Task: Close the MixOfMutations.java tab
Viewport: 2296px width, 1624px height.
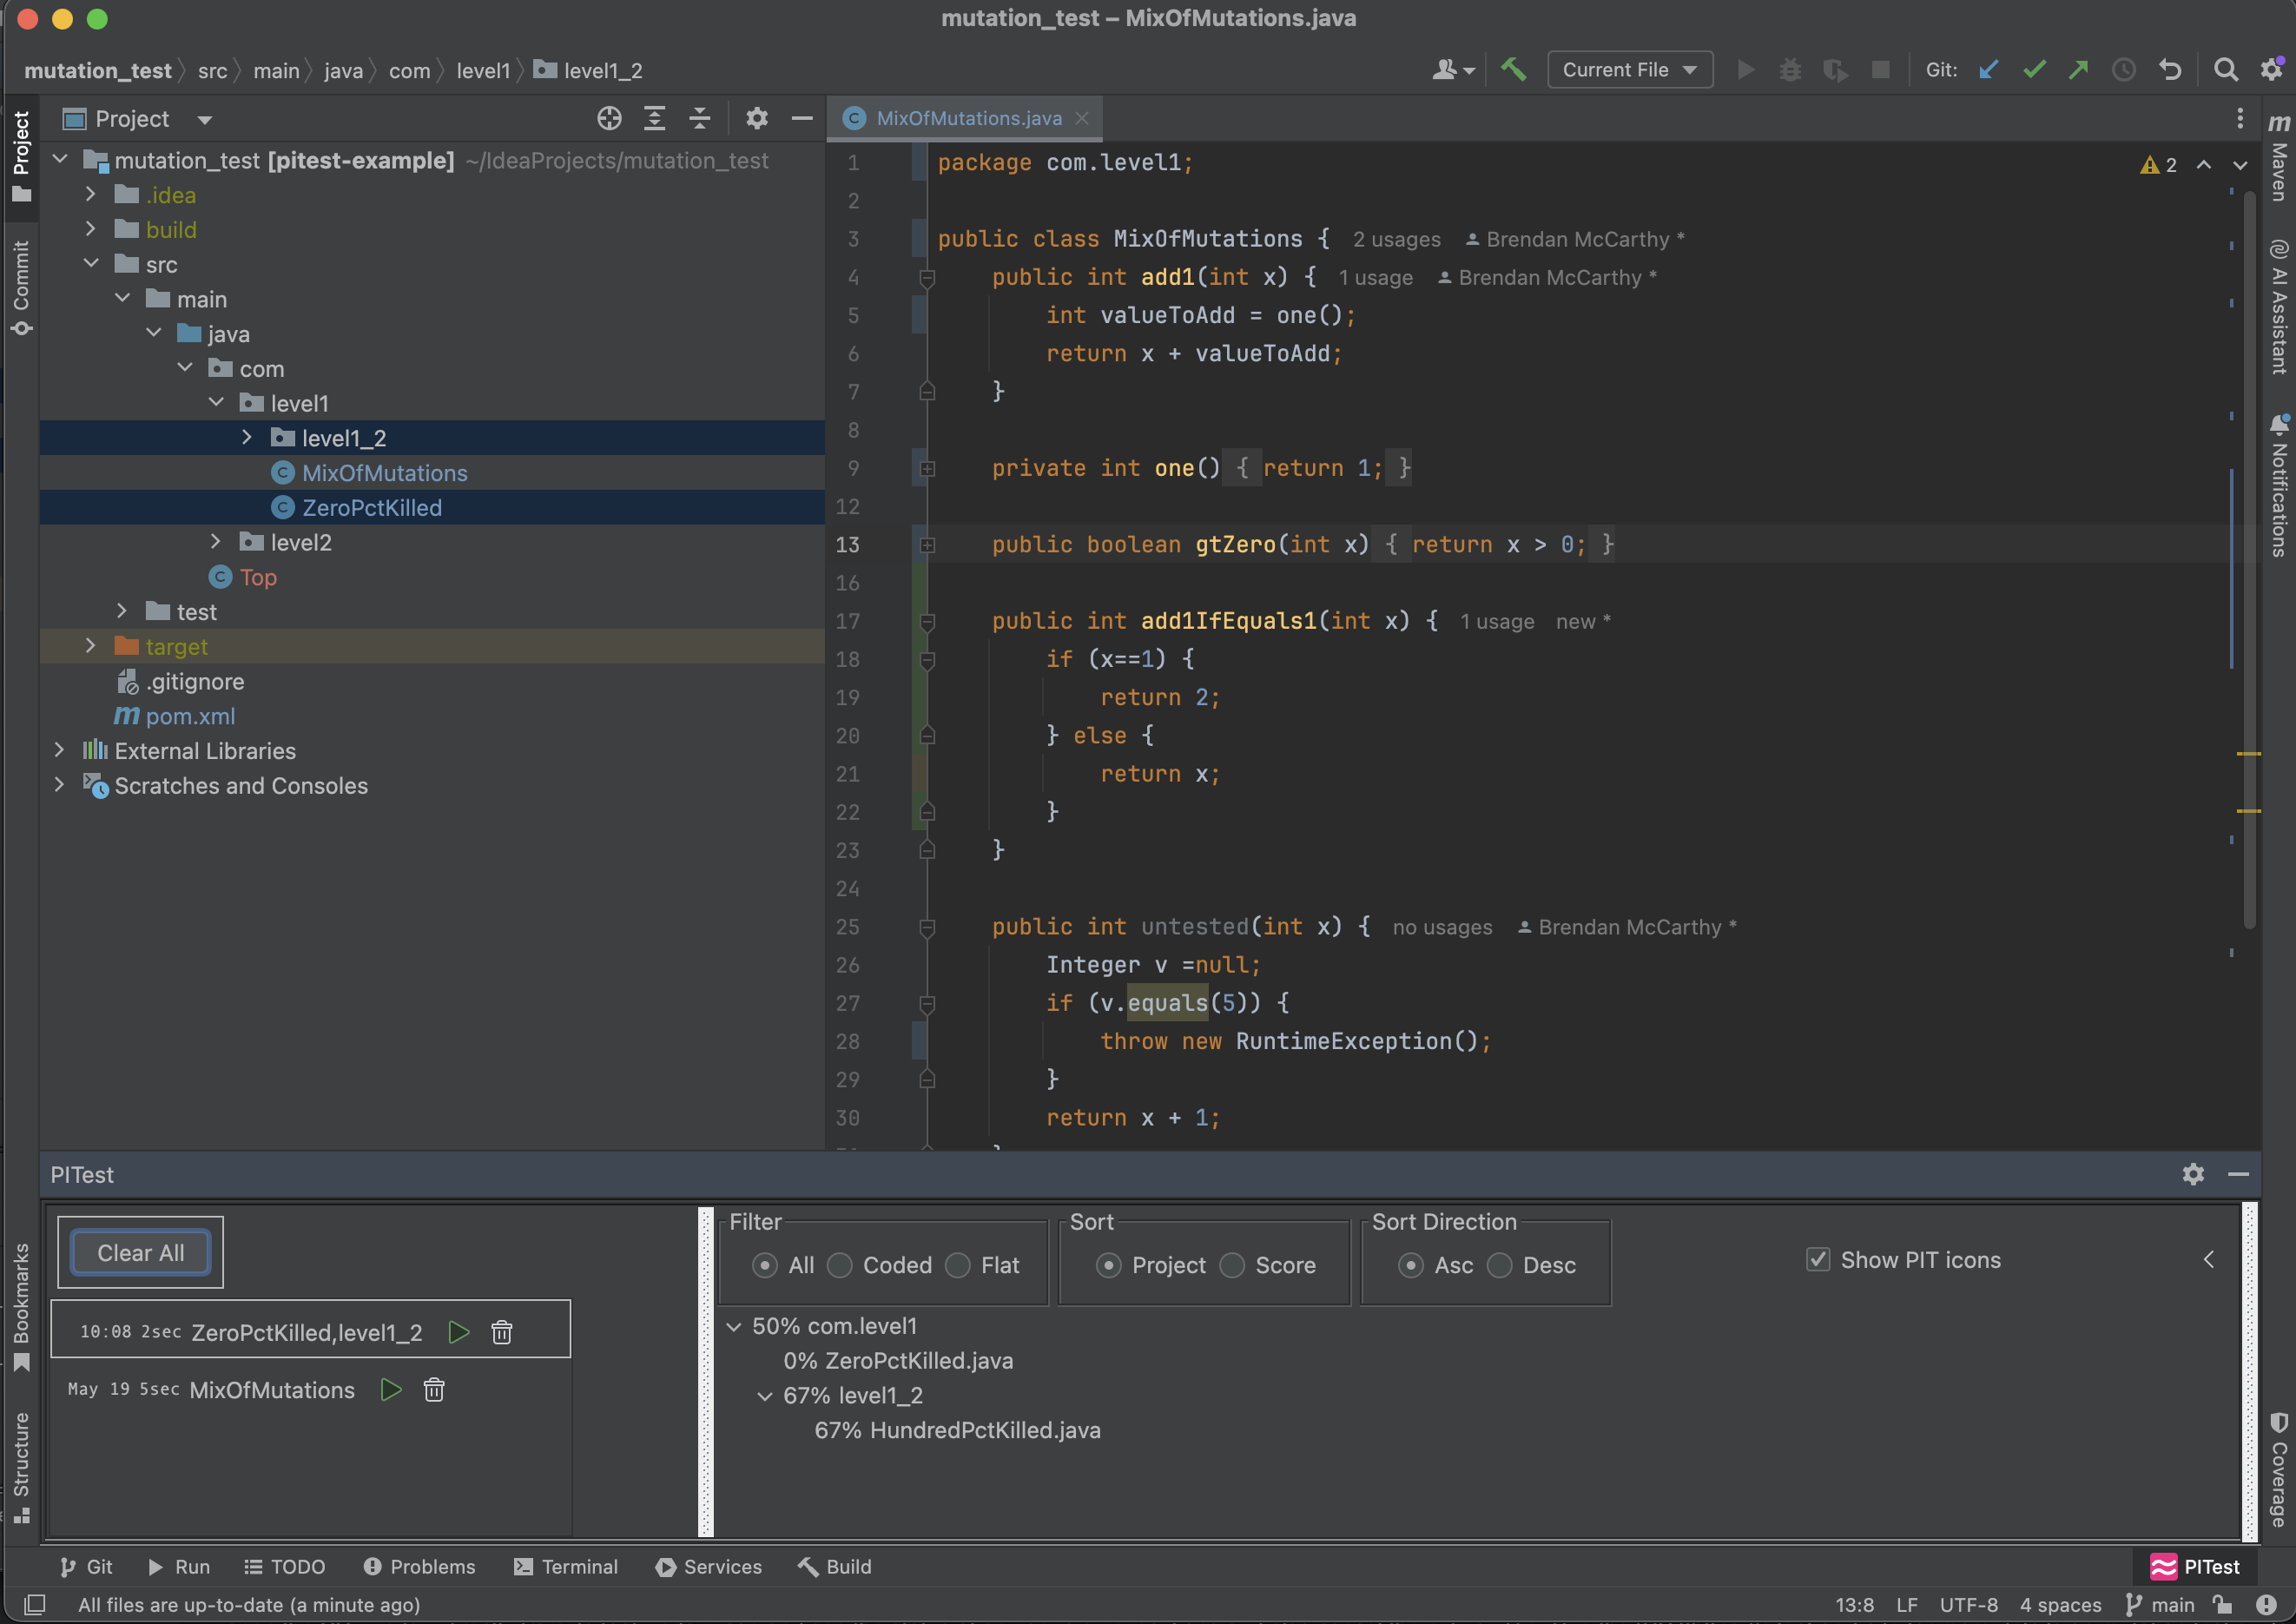Action: (x=1082, y=119)
